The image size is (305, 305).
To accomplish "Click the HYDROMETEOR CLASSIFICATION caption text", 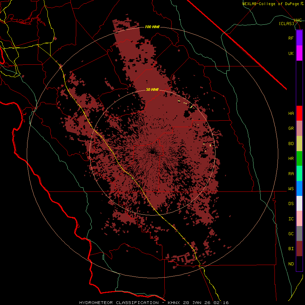I will [119, 303].
